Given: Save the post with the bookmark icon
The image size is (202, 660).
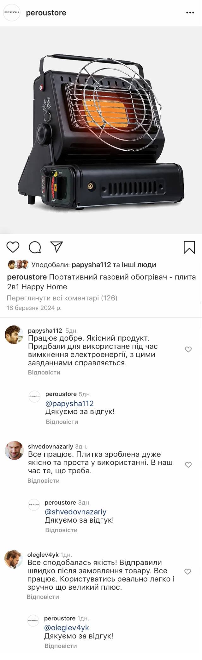Looking at the screenshot, I should tap(189, 247).
